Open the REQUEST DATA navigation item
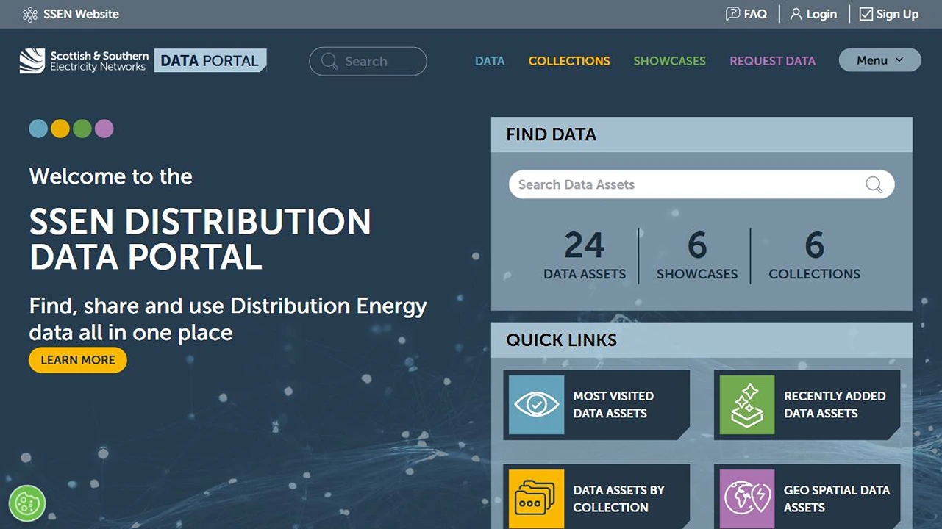 pos(772,61)
